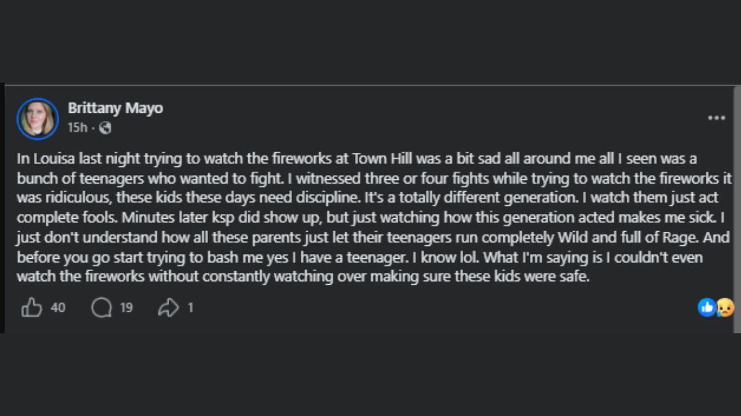The width and height of the screenshot is (741, 416).
Task: Open comments via speech bubble icon
Action: click(x=101, y=307)
